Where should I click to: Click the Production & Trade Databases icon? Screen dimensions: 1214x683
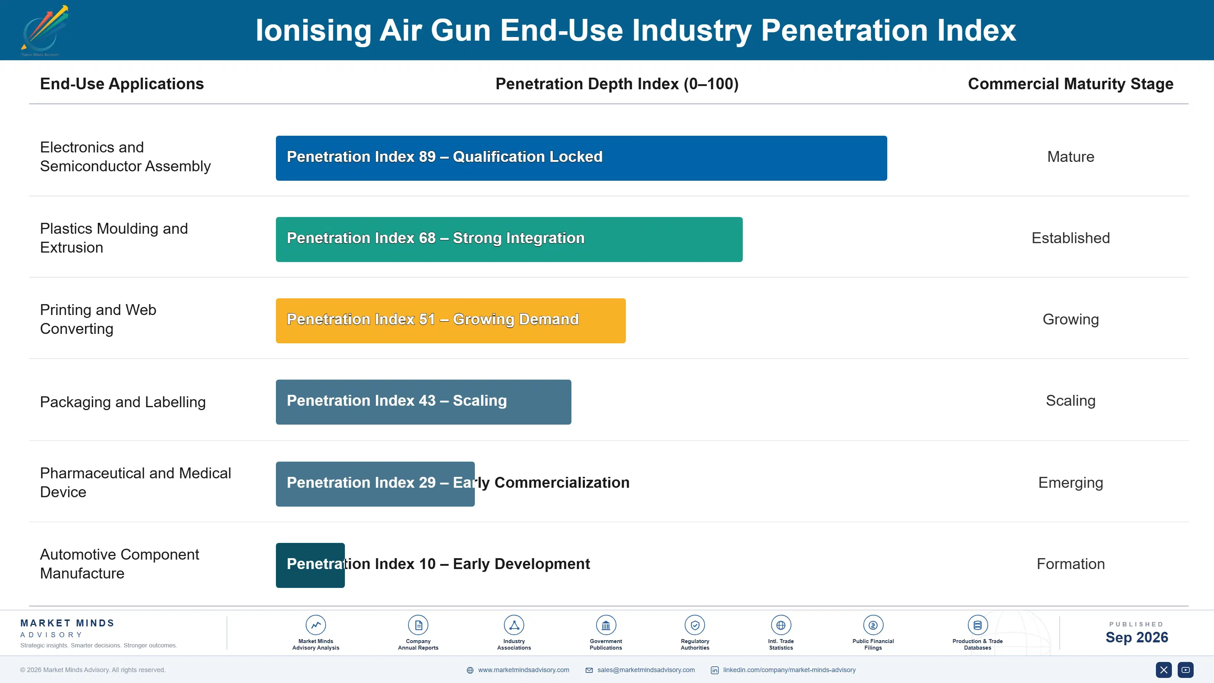coord(977,625)
